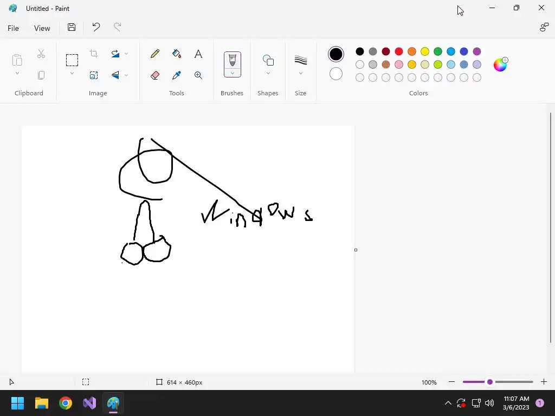The image size is (555, 416).
Task: Click the zoom out minus button
Action: (x=451, y=382)
